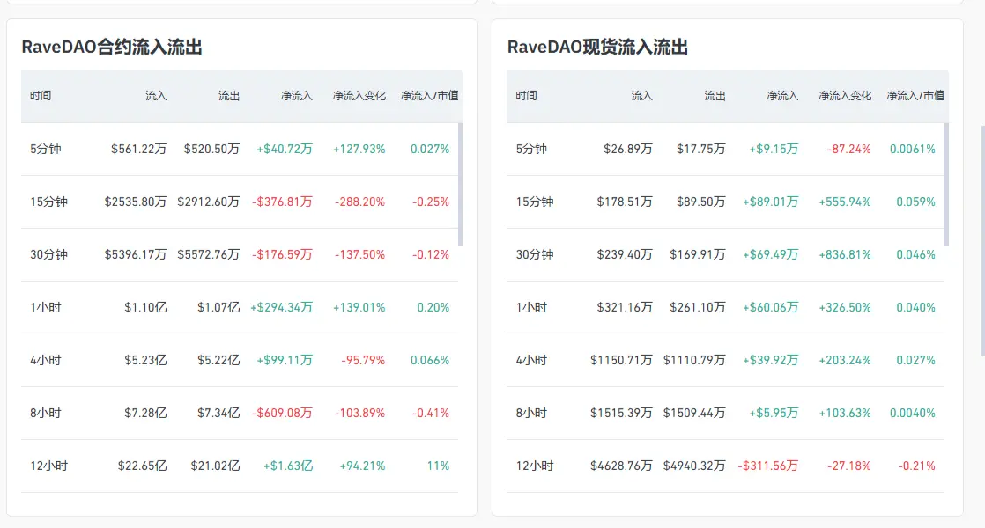985x528 pixels.
Task: Click net inflow +$294.34万
Action: coord(281,307)
